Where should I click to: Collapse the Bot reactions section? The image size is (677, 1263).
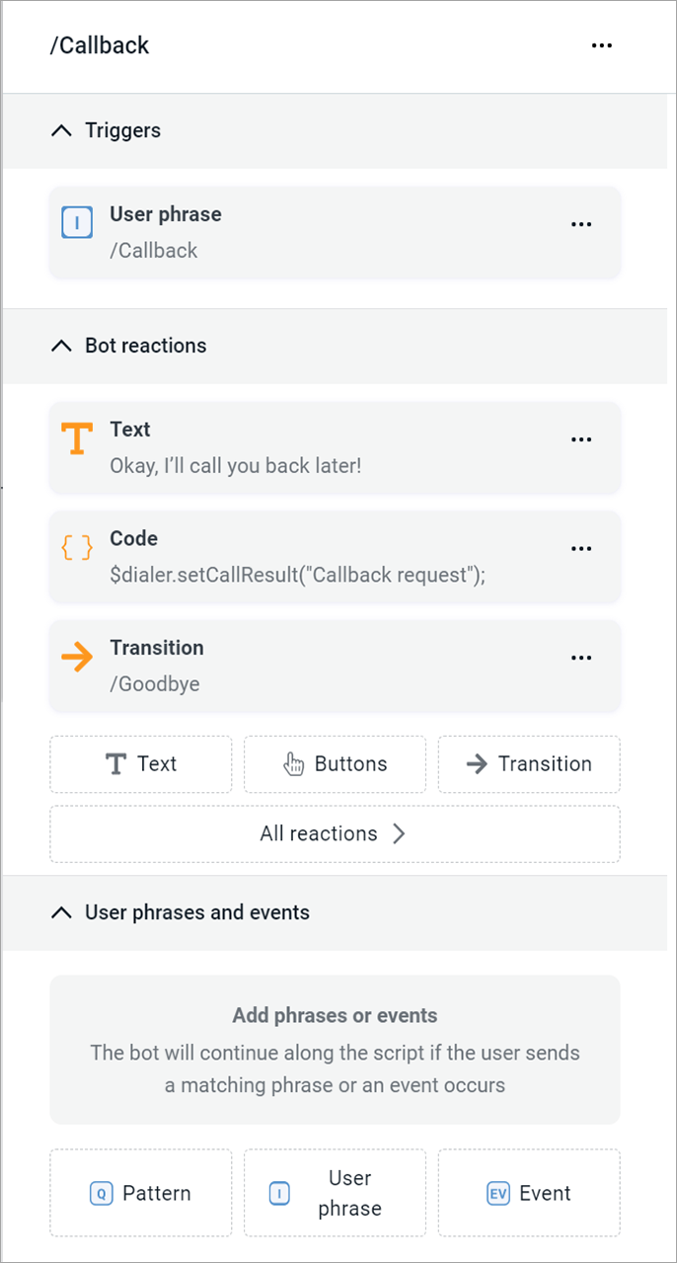point(61,346)
